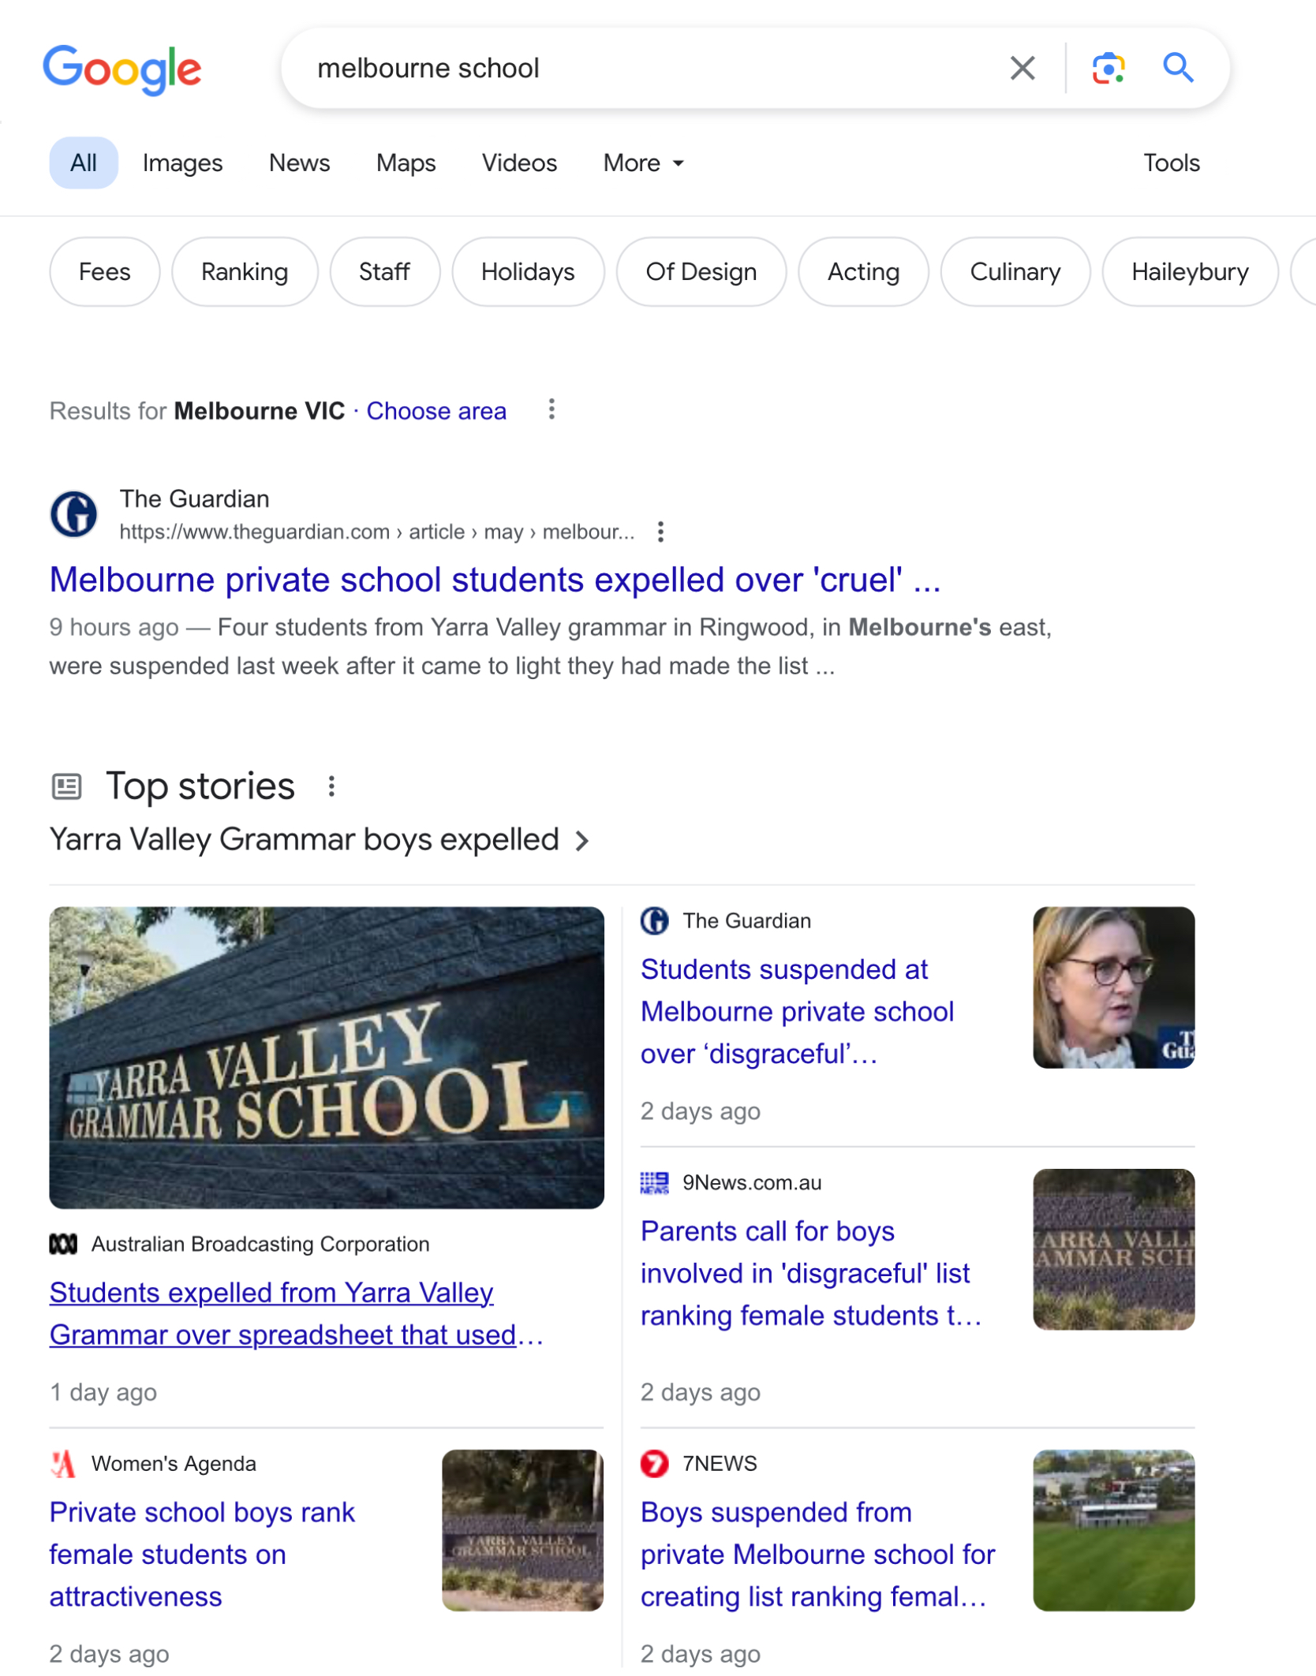
Task: Click '9 hours ago' snippet text
Action: tap(114, 628)
